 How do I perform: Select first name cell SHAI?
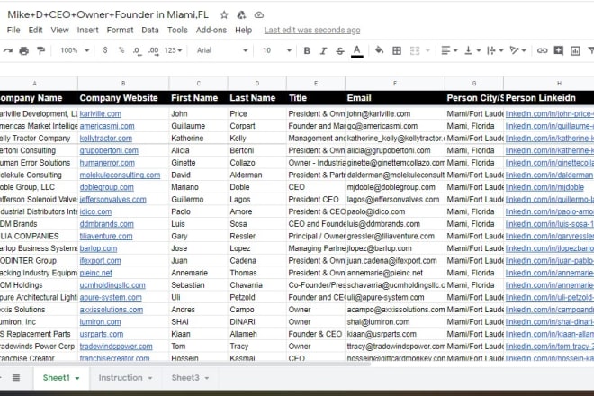(199, 321)
